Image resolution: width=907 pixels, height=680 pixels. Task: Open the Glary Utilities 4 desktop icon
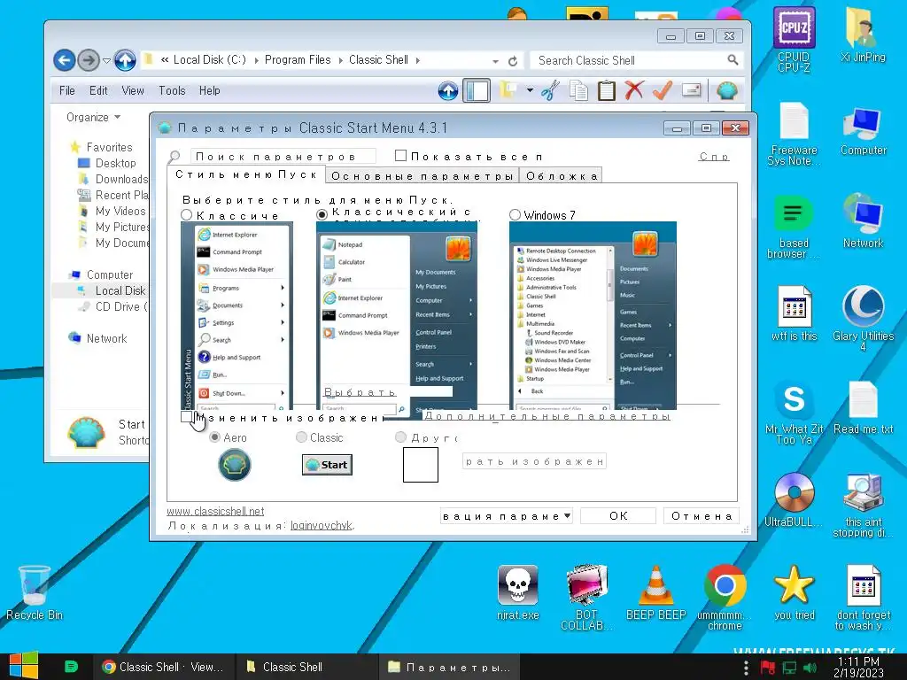coord(863,318)
